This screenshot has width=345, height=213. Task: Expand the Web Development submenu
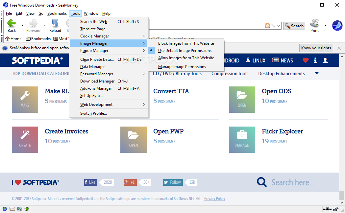[x=109, y=105]
